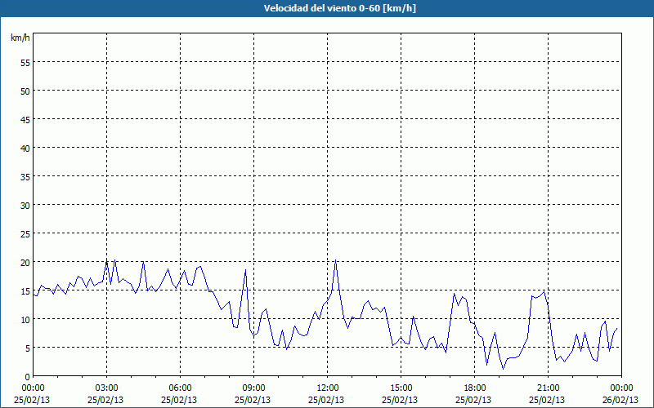Click the 45 y-axis value

[x=25, y=119]
